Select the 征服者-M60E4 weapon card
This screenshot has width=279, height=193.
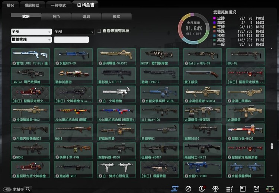pos(160,151)
